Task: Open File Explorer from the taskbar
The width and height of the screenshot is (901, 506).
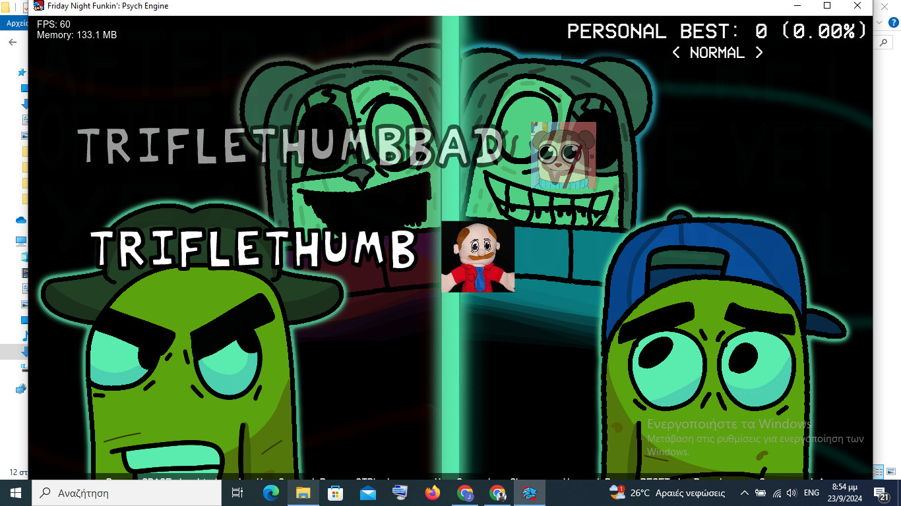Action: 303,493
